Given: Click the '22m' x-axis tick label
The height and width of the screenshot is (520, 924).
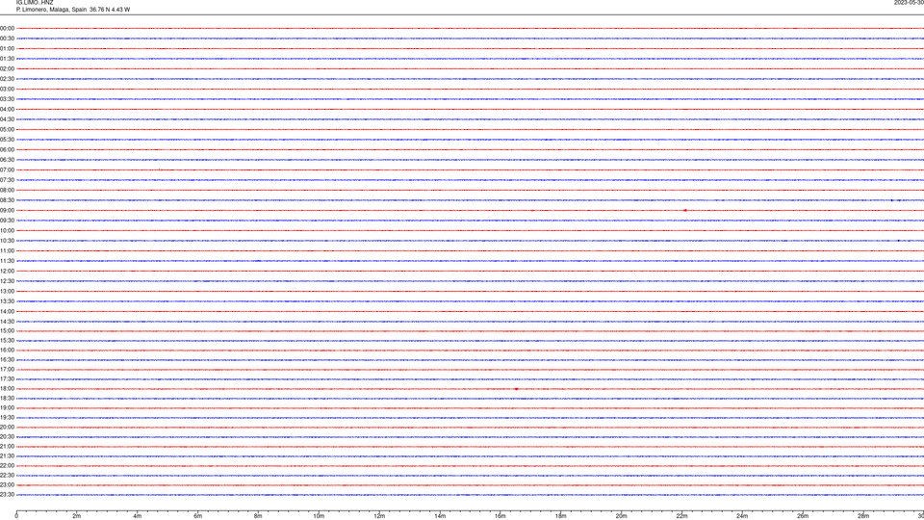Looking at the screenshot, I should tap(681, 516).
